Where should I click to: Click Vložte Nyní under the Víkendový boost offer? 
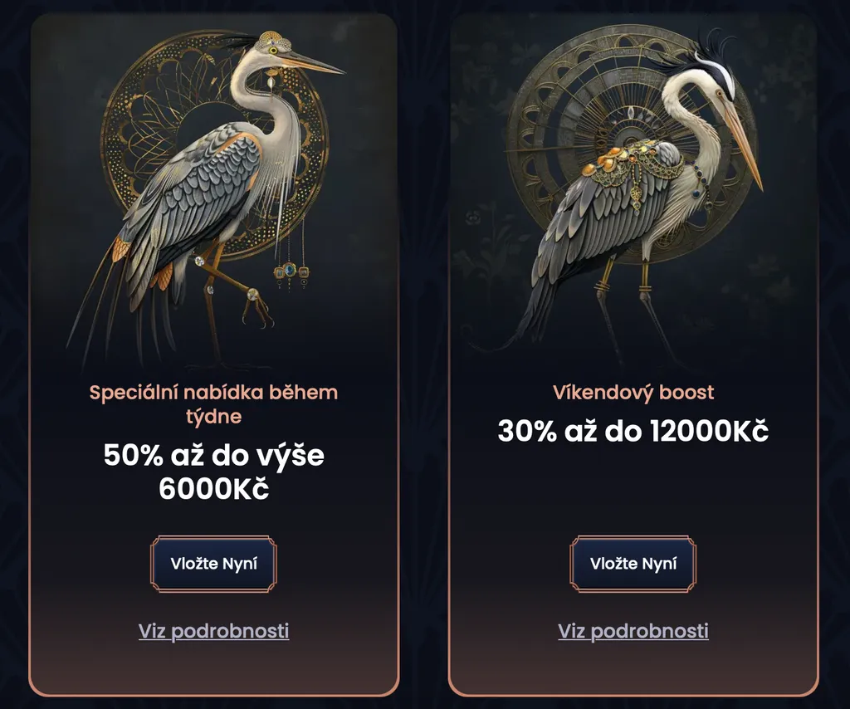(x=633, y=564)
